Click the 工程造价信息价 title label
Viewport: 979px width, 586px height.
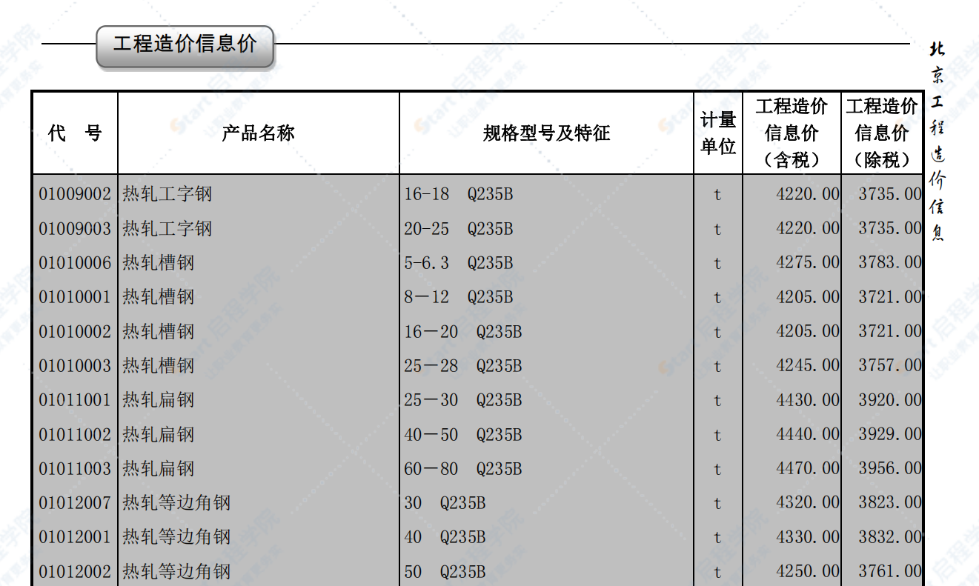(x=185, y=43)
